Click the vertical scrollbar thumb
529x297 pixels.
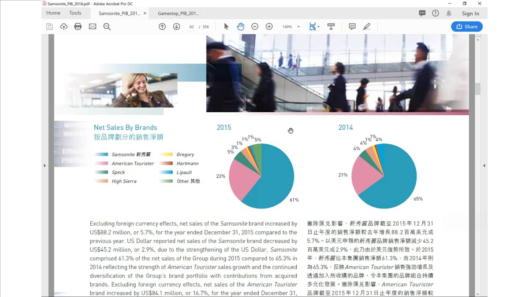click(x=477, y=89)
